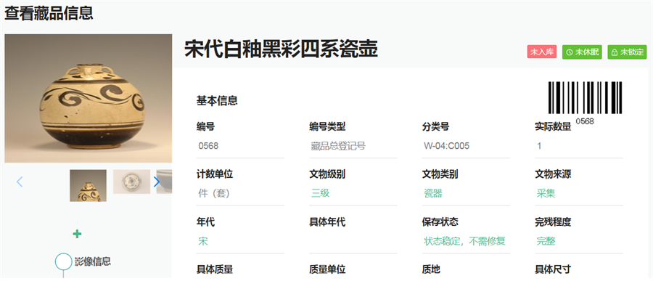The image size is (653, 281).
Task: Click the 具体年代 field label
Action: point(327,222)
